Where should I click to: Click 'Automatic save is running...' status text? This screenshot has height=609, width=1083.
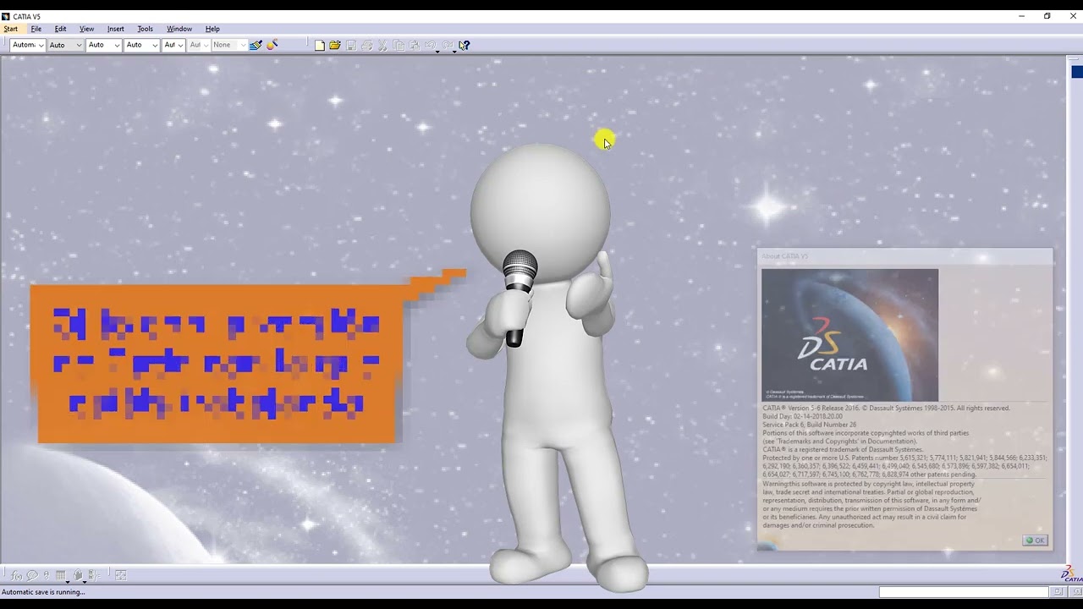[x=43, y=592]
